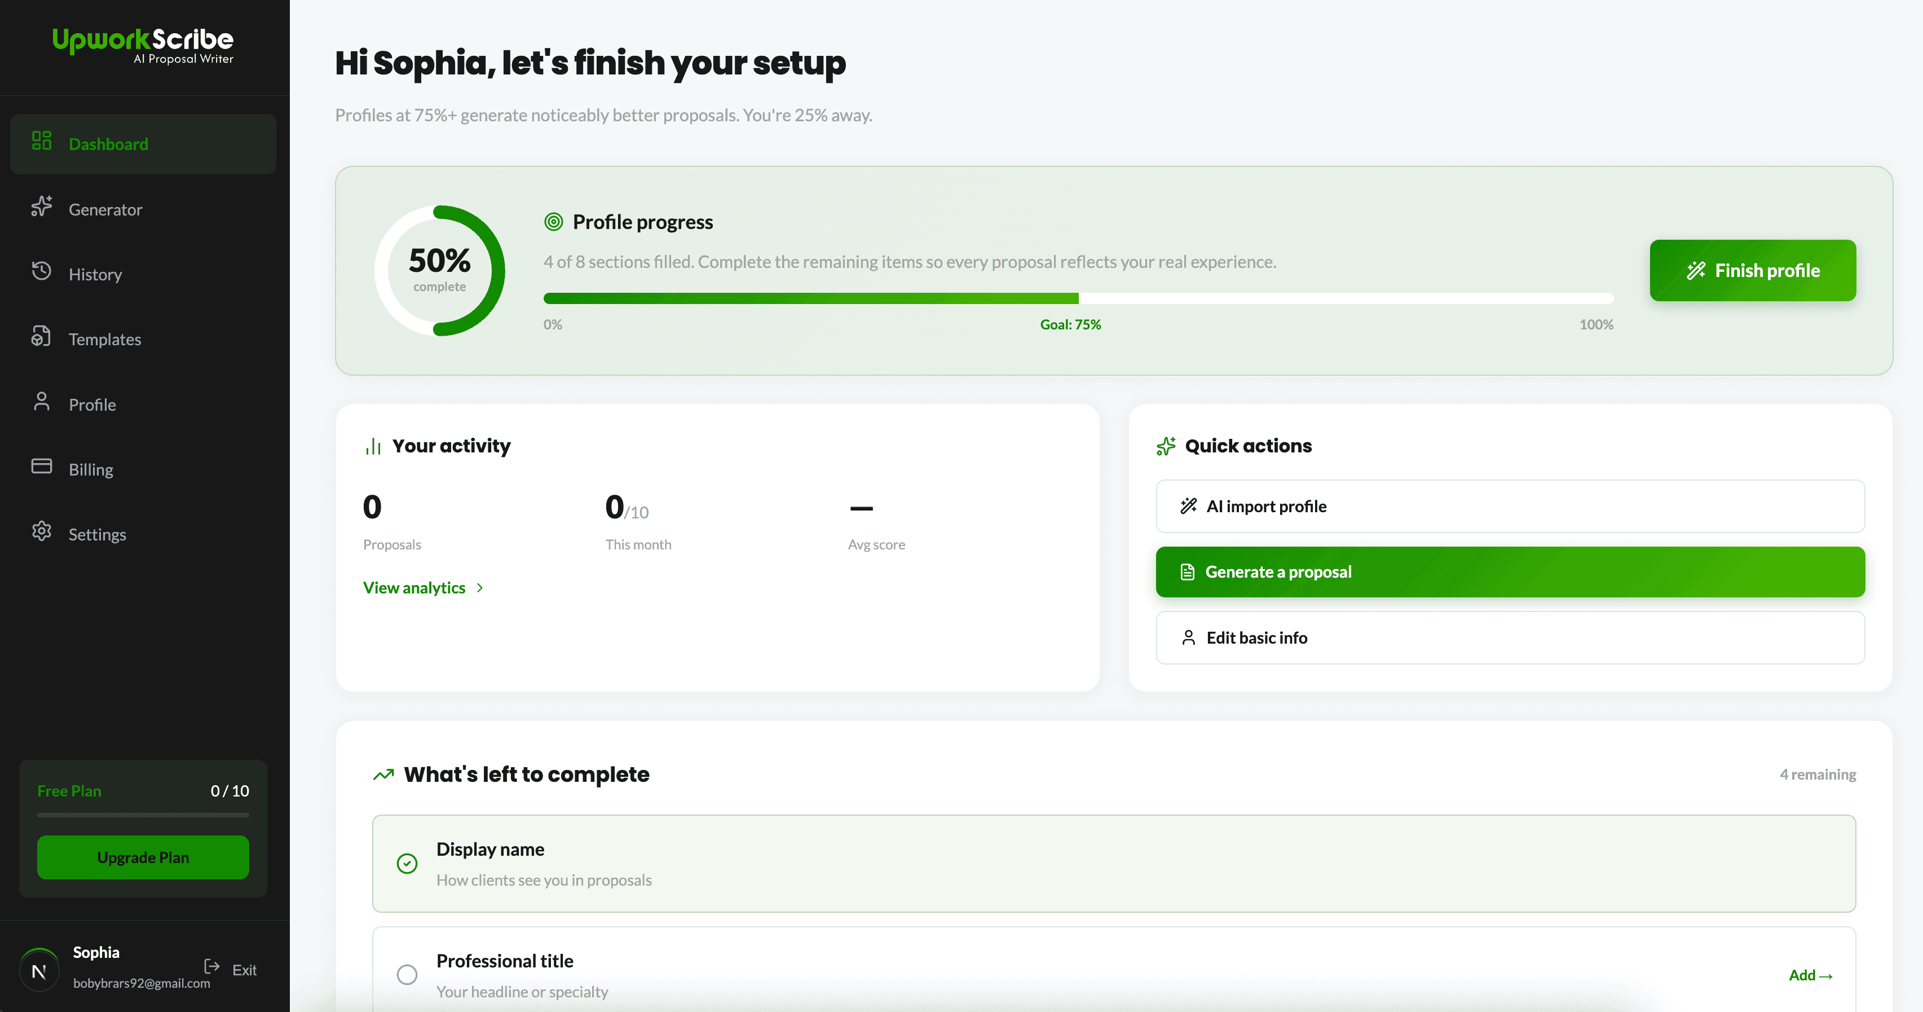This screenshot has width=1923, height=1012.
Task: Toggle the empty circle for Professional title
Action: pos(407,975)
